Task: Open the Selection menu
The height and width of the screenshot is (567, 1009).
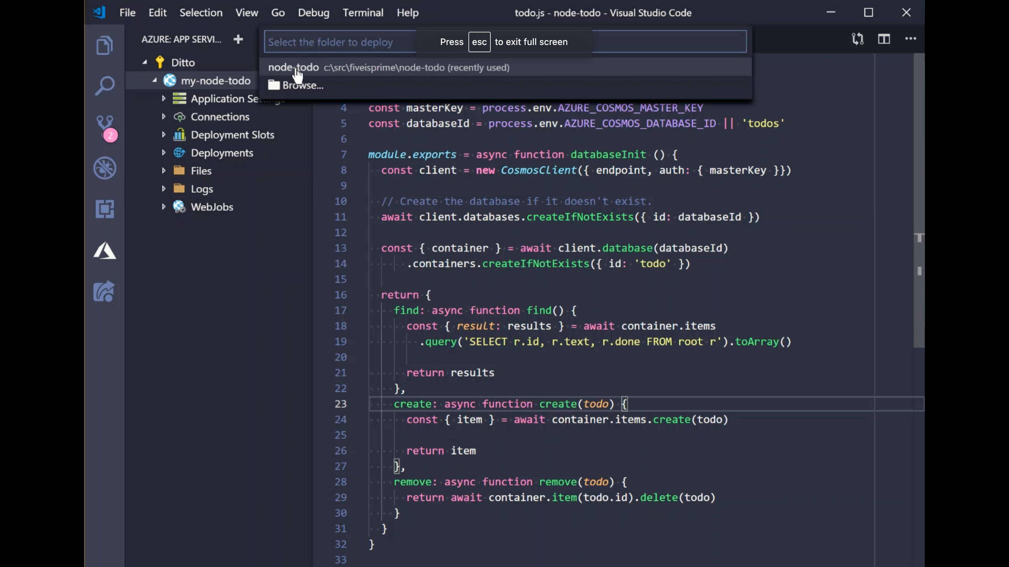Action: [201, 13]
